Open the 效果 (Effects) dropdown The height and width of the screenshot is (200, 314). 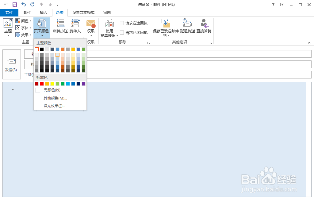pyautogui.click(x=23, y=35)
